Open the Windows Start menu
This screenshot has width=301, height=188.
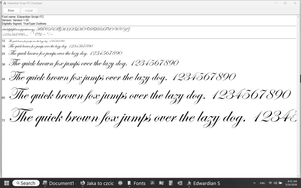(x=7, y=183)
